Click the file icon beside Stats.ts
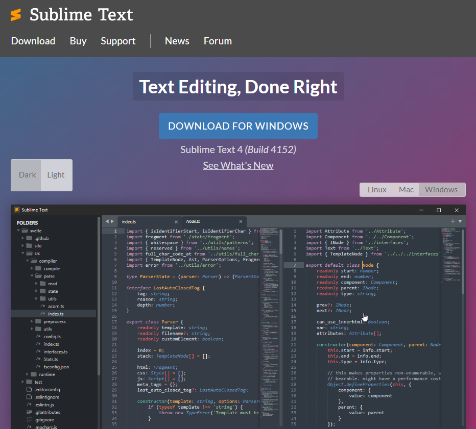The image size is (476, 429). click(38, 359)
